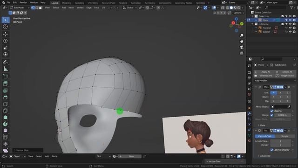Open the Modifiers wrench properties tab
Image resolution: width=298 pixels, height=168 pixels.
point(250,113)
